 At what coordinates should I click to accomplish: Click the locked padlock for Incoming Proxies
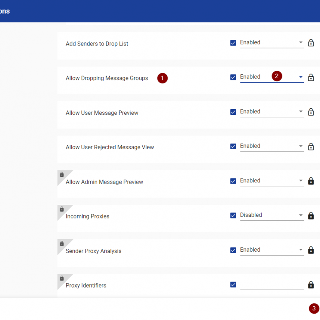click(311, 216)
